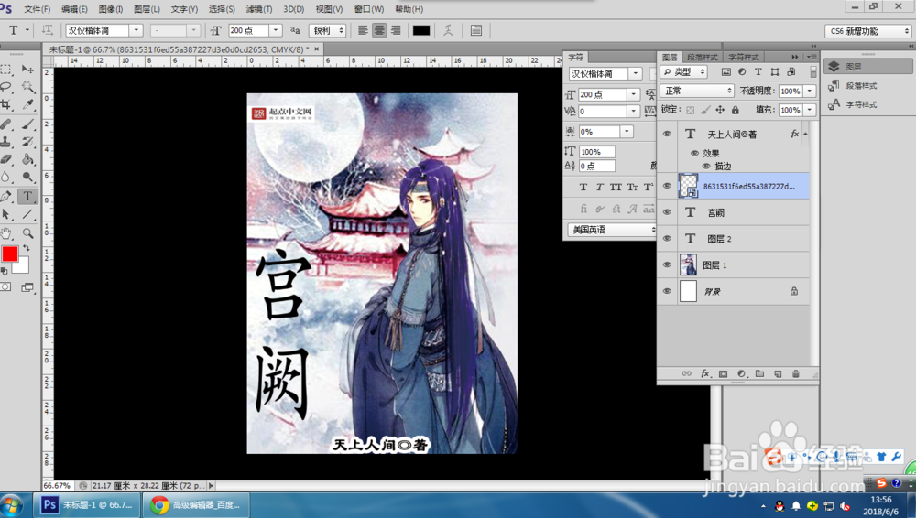The image size is (916, 518).
Task: Open Chrome 高级编辑器 taskbar window
Action: (x=196, y=504)
